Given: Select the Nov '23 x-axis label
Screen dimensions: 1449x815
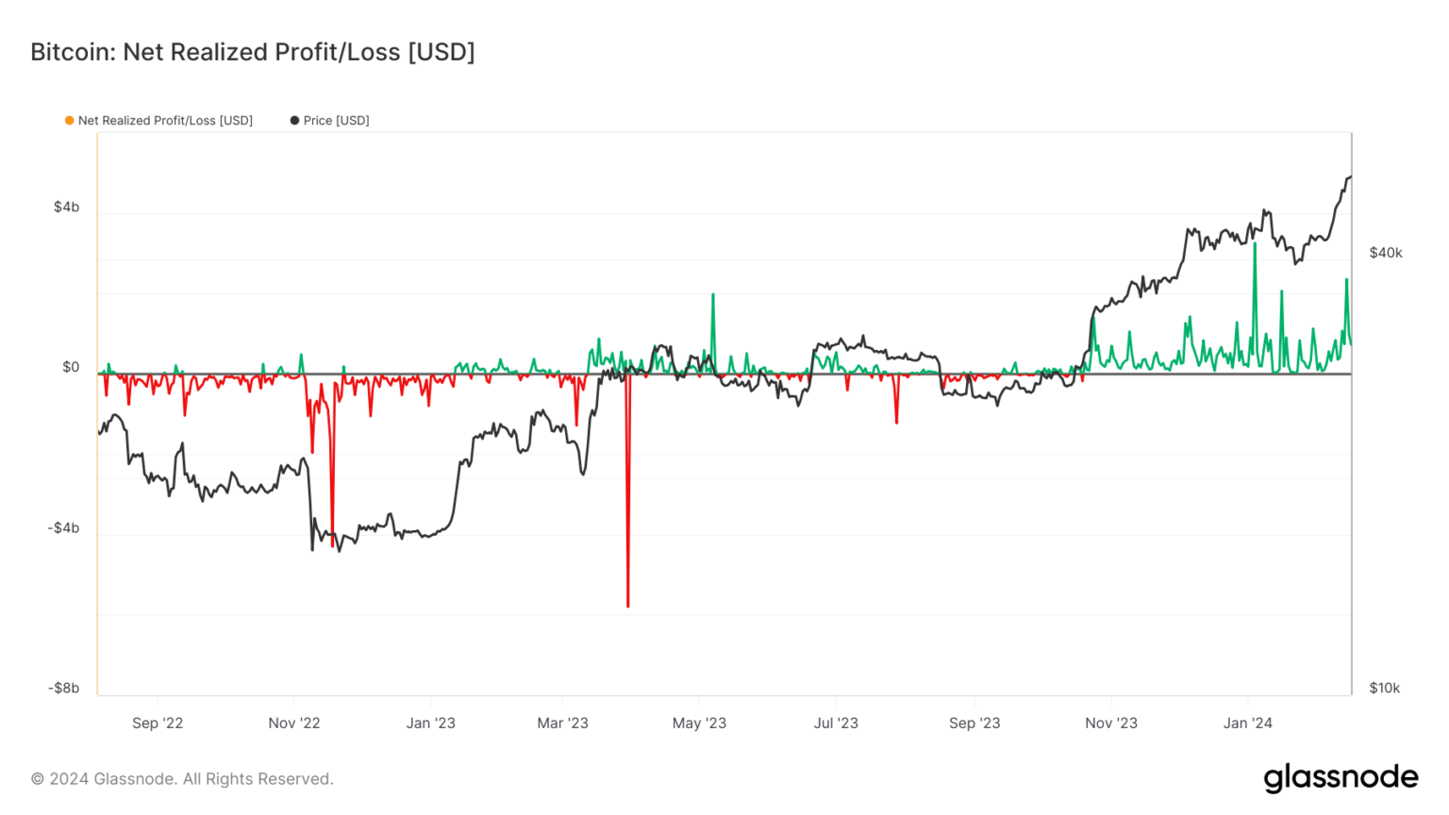Looking at the screenshot, I should pos(1111,724).
